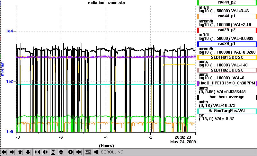Click the -8 hours x-axis tick

[18, 137]
